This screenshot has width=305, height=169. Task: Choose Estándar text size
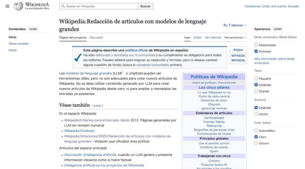(x=256, y=85)
